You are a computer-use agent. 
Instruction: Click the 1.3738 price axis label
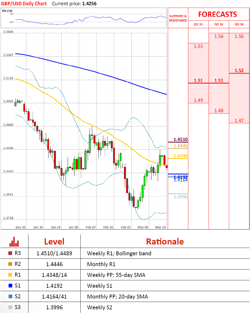(x=8, y=218)
